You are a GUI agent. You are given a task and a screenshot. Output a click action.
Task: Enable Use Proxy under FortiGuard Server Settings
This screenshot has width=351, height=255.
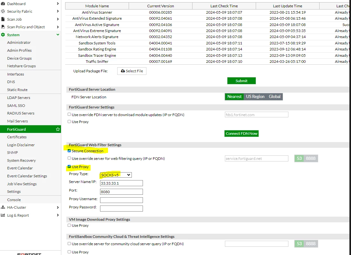tap(69, 121)
